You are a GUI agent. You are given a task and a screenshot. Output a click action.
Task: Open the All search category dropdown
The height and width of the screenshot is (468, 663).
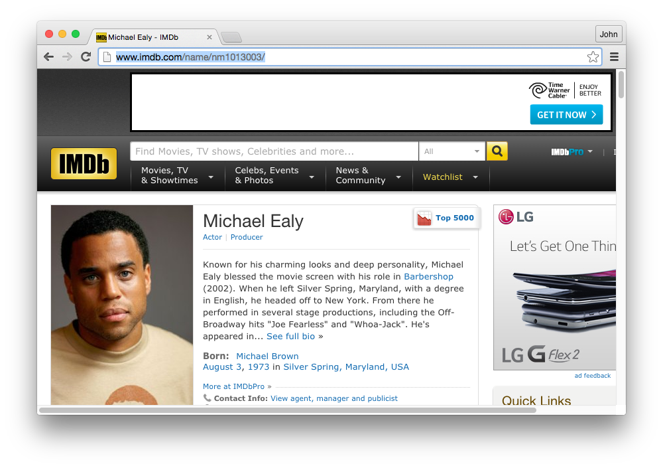(452, 151)
